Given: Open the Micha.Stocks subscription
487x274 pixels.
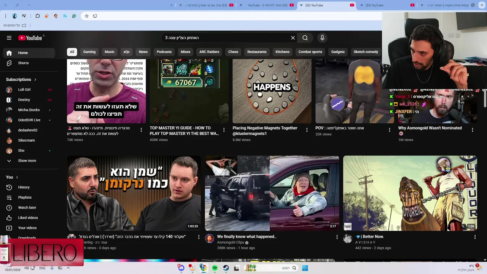Looking at the screenshot, I should point(29,110).
